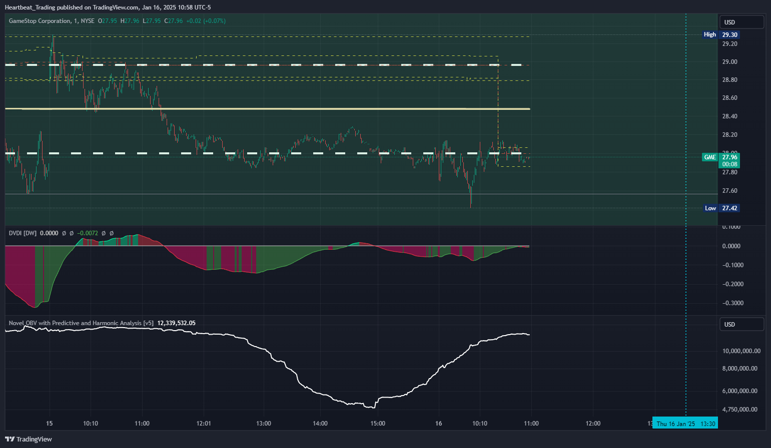This screenshot has height=448, width=771.
Task: Click the 28.60 price axis label
Action: [x=729, y=98]
